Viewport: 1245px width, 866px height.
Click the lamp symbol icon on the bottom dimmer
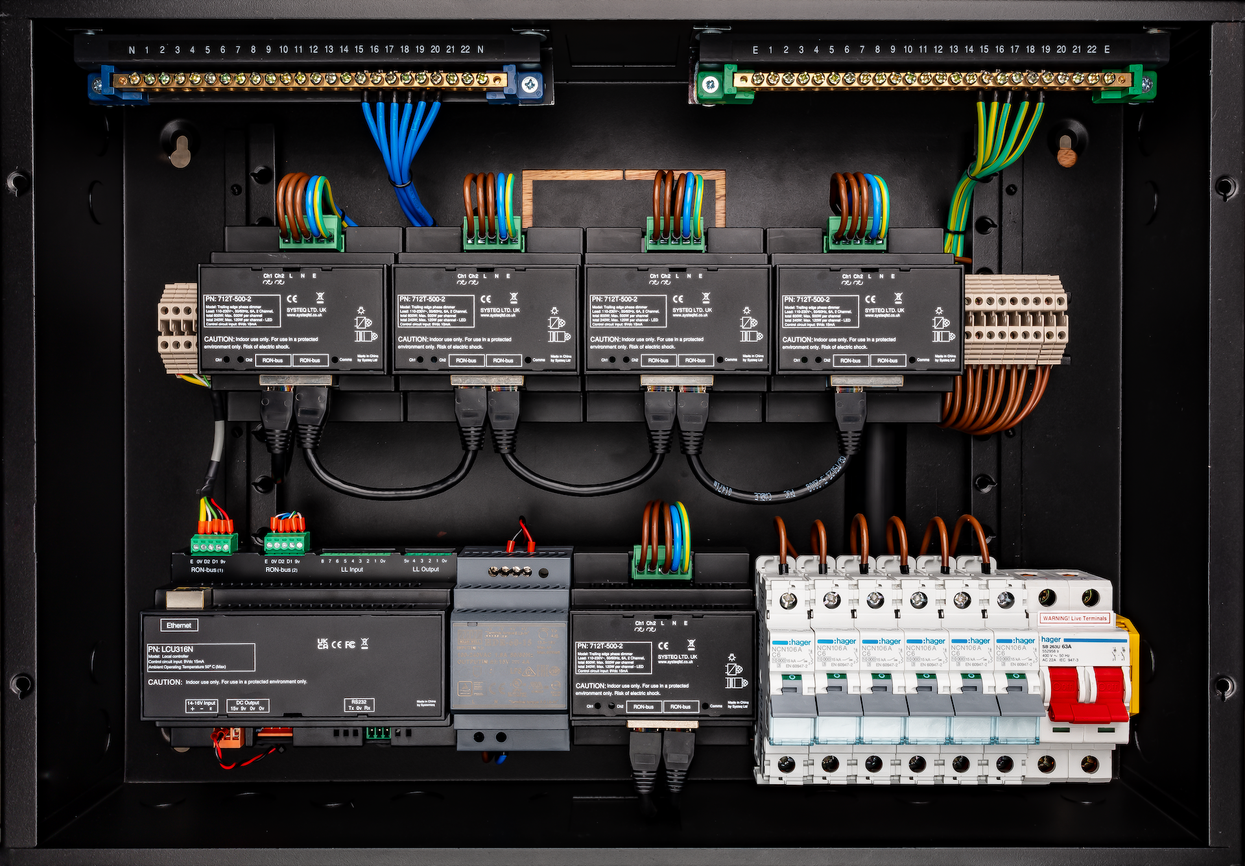[731, 657]
